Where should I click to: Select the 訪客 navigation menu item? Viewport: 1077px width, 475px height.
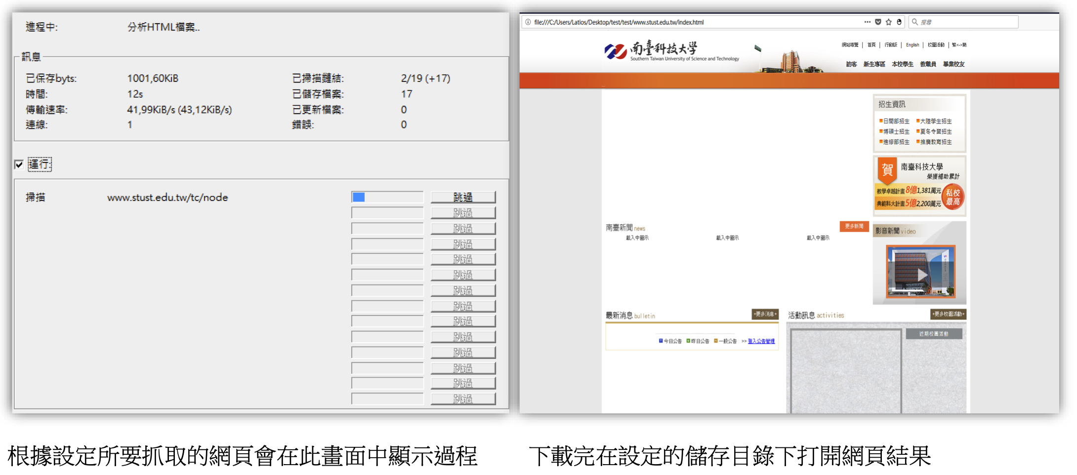click(851, 64)
